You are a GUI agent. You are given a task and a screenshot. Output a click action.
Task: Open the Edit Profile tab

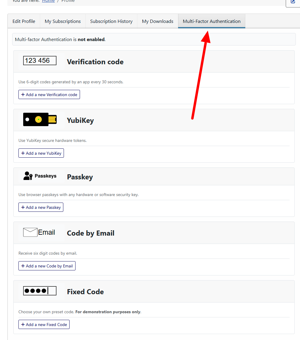(x=24, y=21)
